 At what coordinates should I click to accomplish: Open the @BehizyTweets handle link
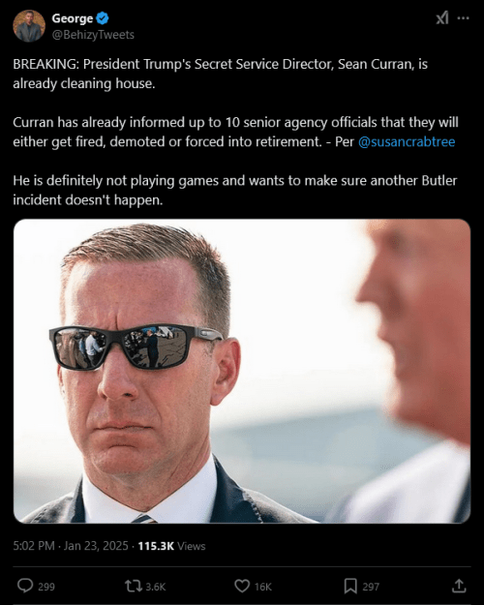click(x=93, y=35)
